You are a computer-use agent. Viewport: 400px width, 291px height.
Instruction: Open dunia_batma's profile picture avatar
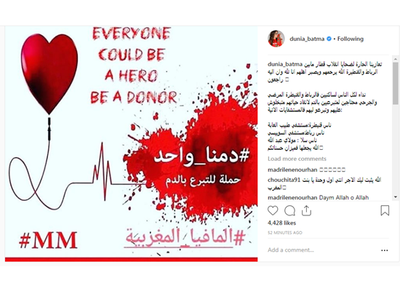coord(276,39)
